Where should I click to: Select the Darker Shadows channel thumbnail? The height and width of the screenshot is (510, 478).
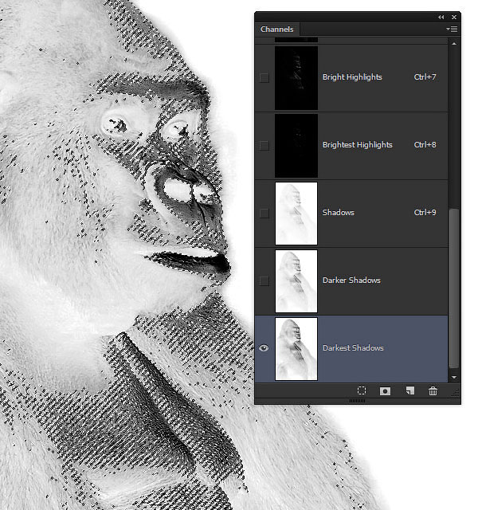pyautogui.click(x=296, y=281)
